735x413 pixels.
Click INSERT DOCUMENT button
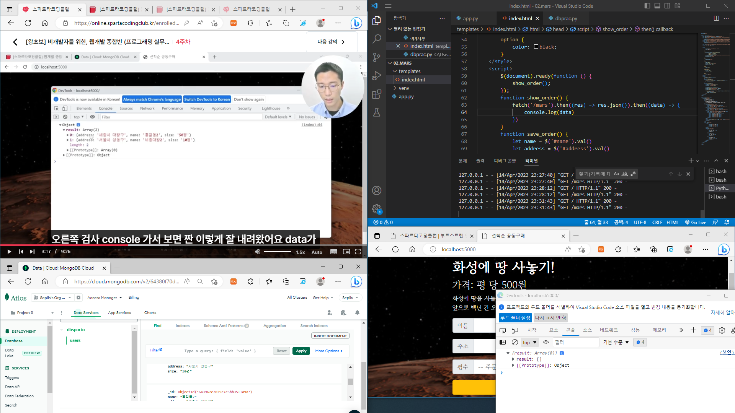(330, 336)
